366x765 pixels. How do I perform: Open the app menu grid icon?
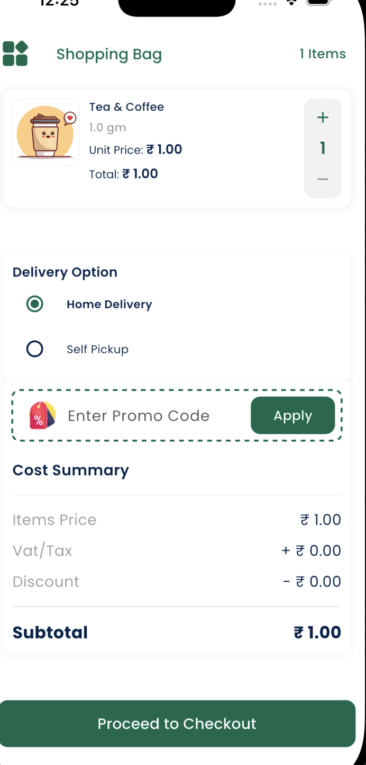pos(14,53)
